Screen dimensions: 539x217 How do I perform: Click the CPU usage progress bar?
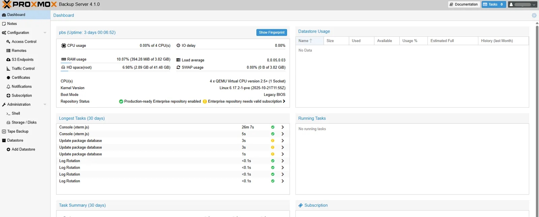click(x=116, y=49)
